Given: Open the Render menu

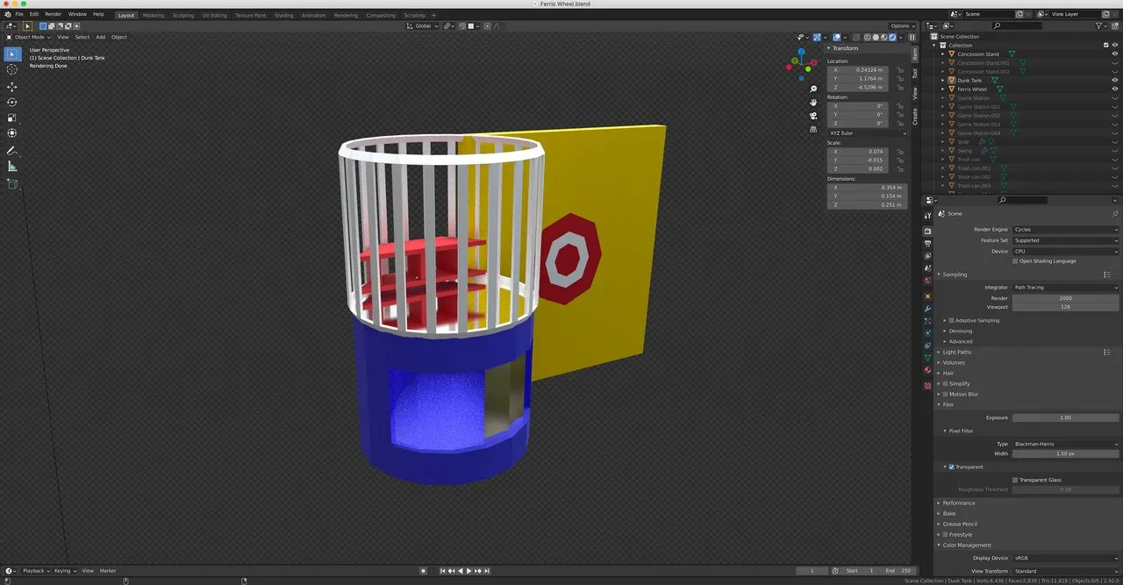Looking at the screenshot, I should (53, 14).
